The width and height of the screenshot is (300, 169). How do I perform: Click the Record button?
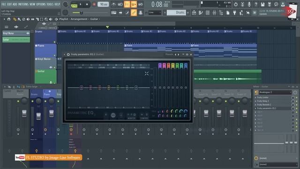(x=94, y=4)
